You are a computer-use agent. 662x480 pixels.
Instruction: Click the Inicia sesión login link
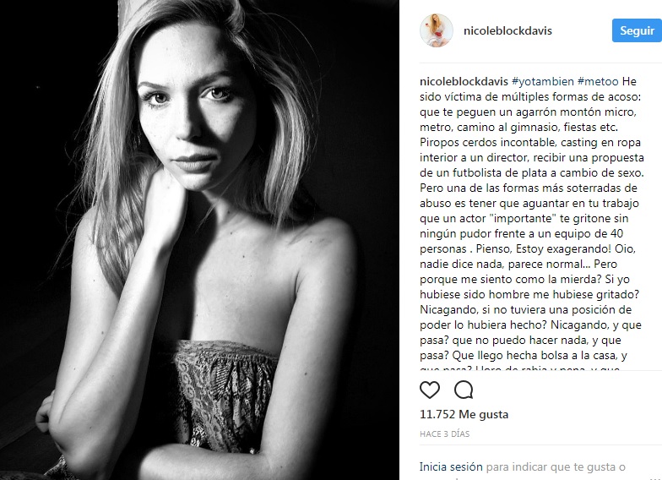point(451,466)
